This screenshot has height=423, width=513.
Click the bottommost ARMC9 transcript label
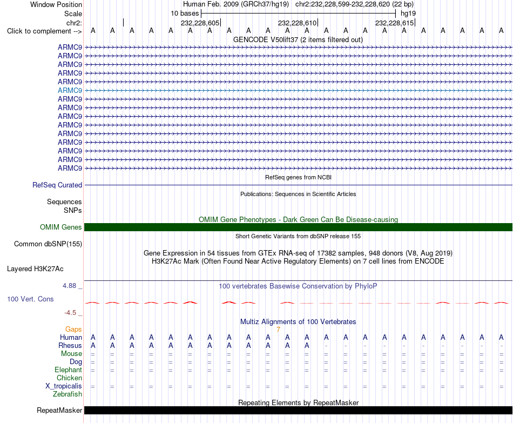pyautogui.click(x=70, y=168)
